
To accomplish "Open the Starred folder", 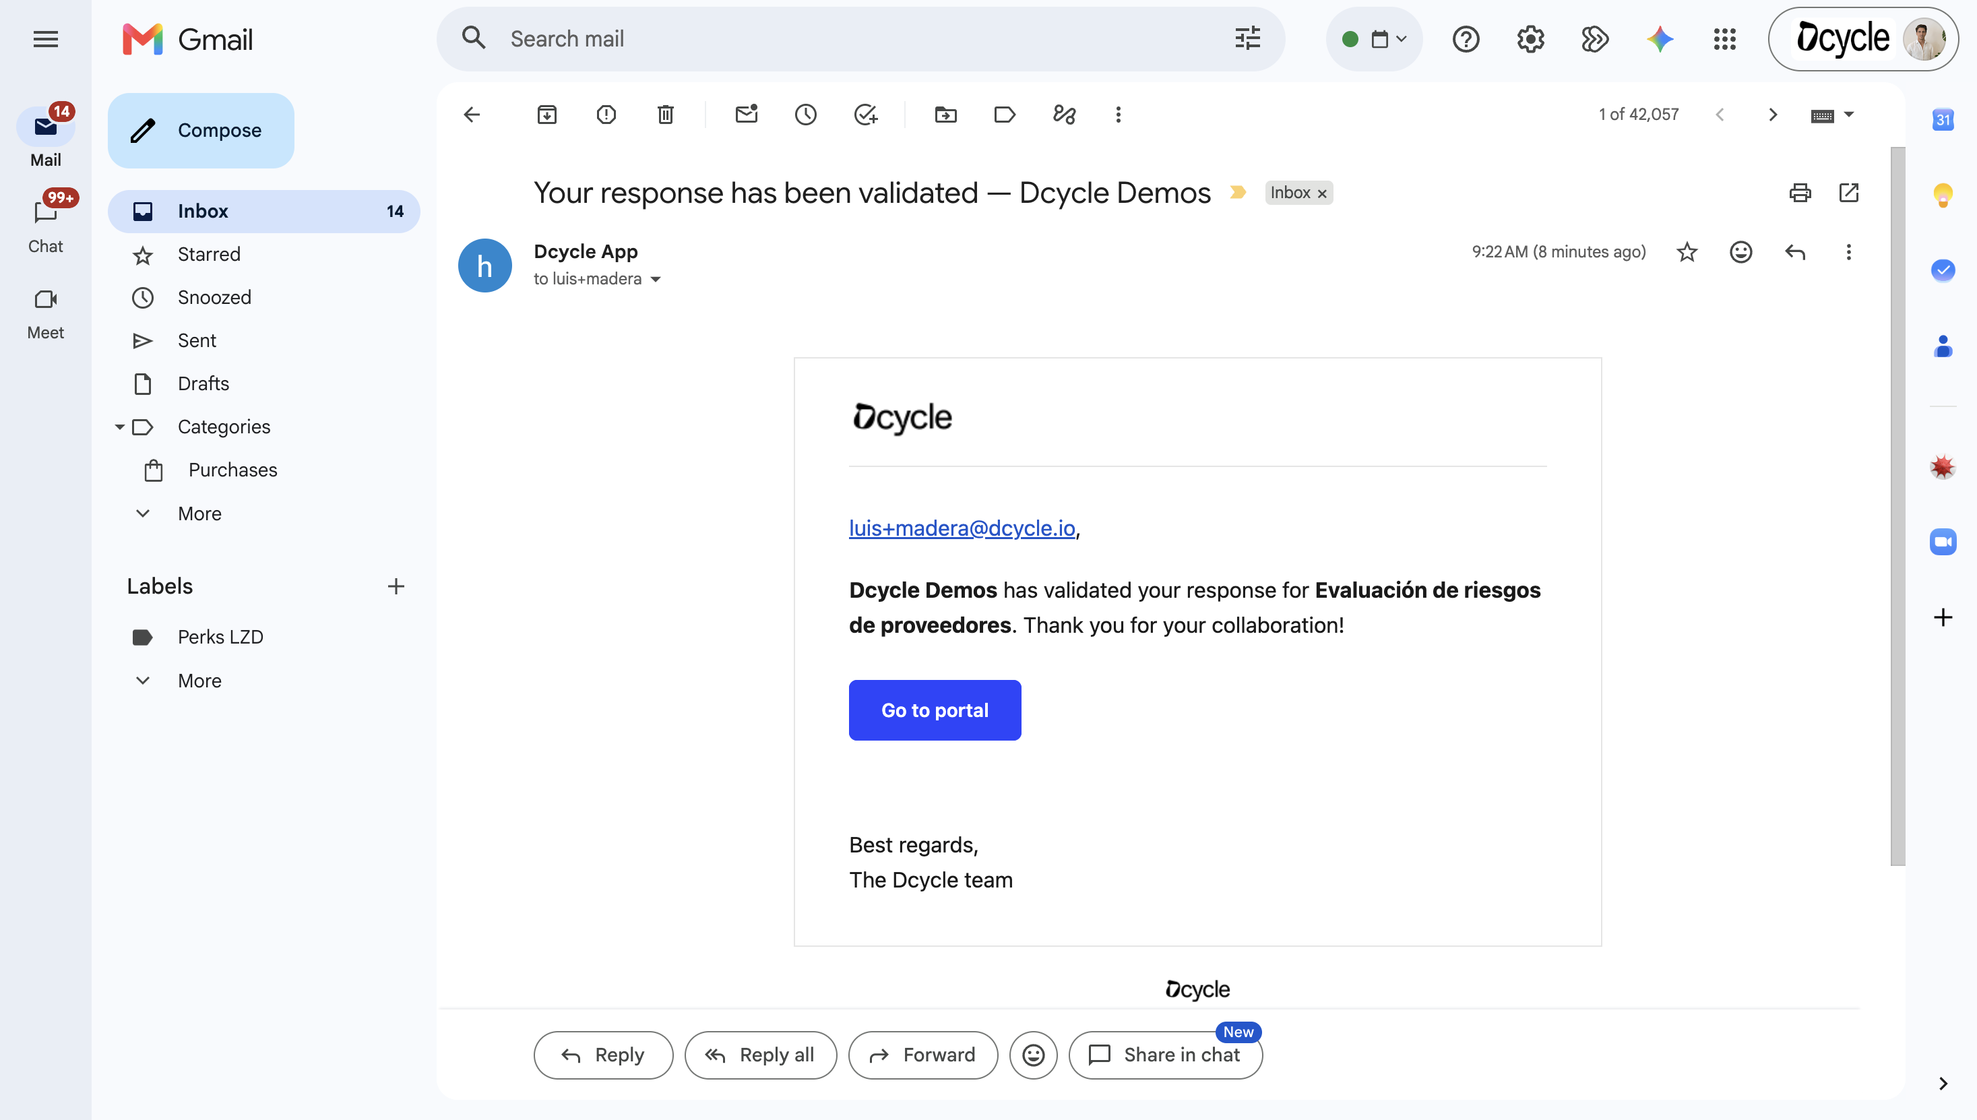I will [263, 255].
